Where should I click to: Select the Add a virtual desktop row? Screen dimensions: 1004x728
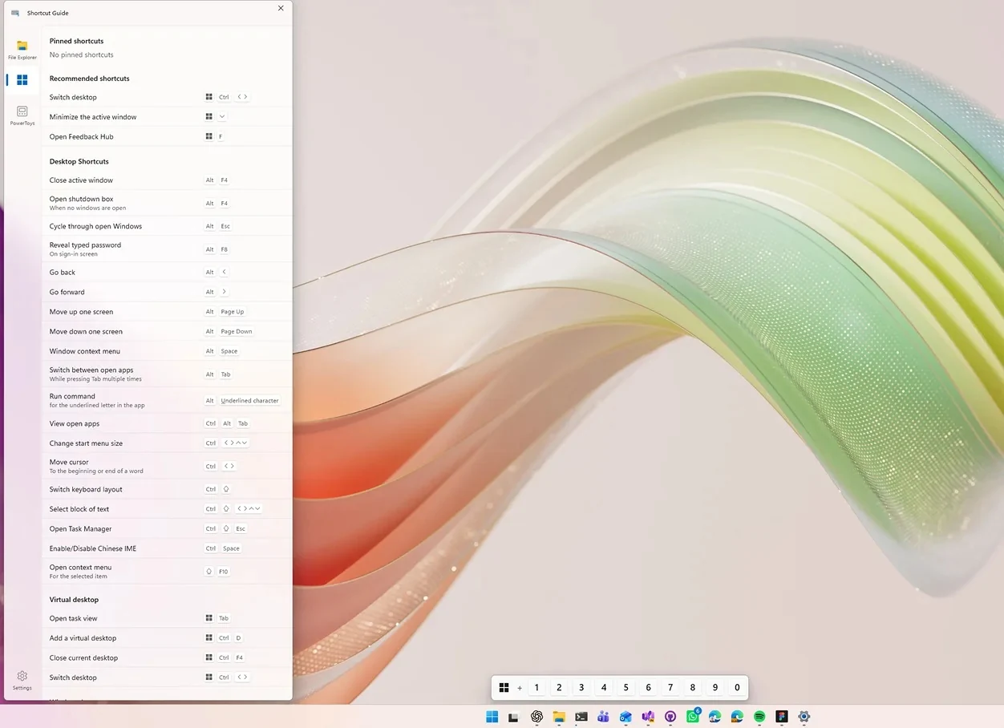[x=167, y=638]
